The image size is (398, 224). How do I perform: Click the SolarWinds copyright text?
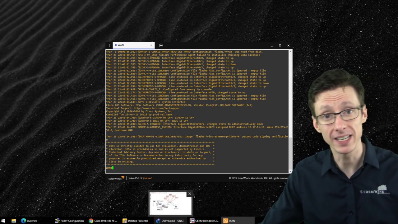pyautogui.click(x=259, y=178)
